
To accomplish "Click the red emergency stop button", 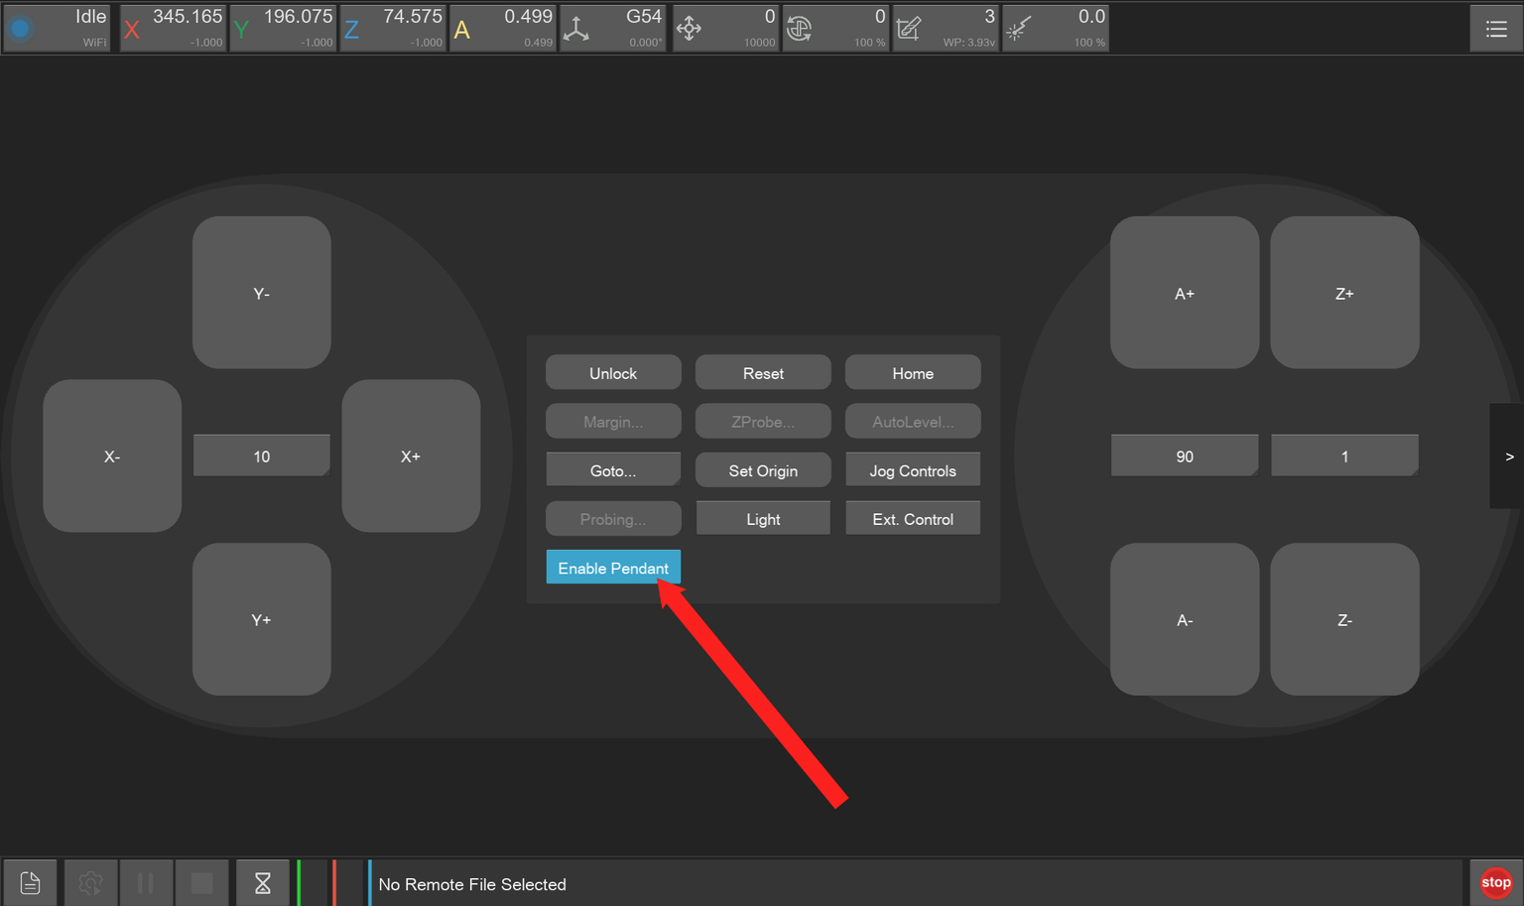I will (1495, 882).
